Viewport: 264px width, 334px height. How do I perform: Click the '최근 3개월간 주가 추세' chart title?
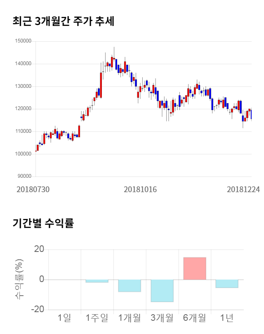pos(64,21)
